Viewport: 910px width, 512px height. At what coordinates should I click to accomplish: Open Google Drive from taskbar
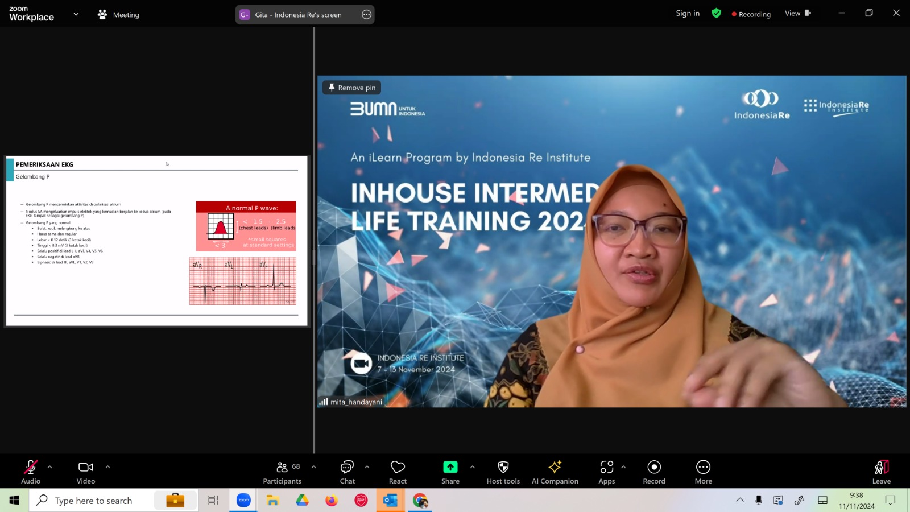tap(302, 501)
